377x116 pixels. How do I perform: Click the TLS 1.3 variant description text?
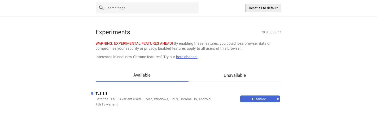tap(153, 99)
